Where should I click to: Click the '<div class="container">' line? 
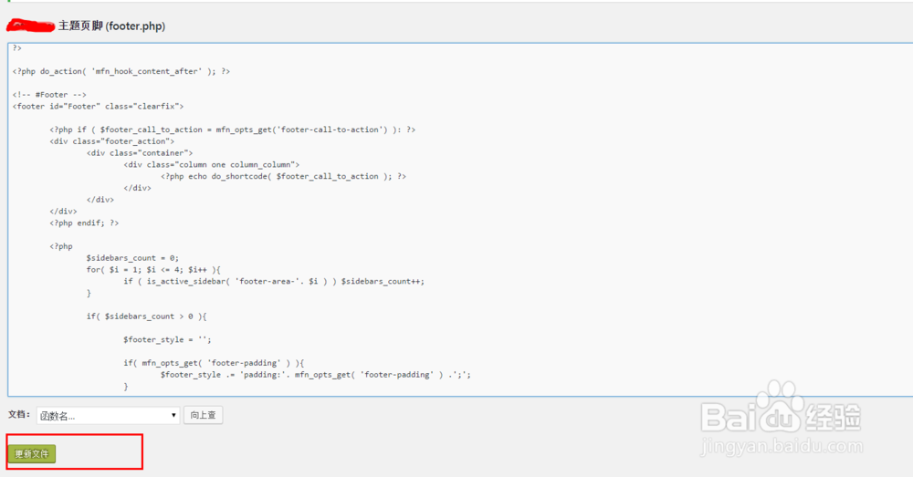pyautogui.click(x=140, y=153)
